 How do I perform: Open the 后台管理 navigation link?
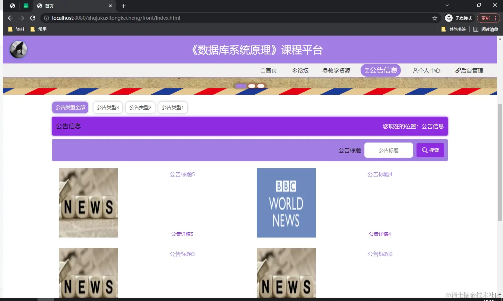coord(469,70)
